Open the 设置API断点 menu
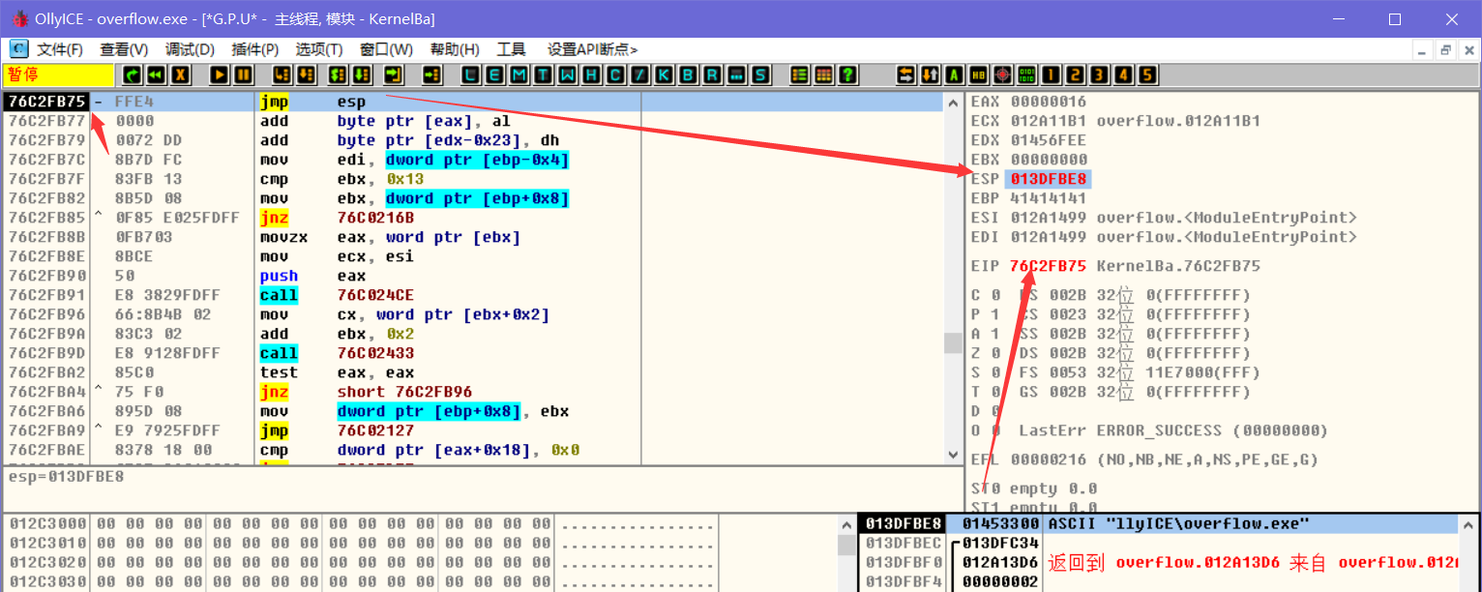This screenshot has width=1482, height=592. [x=592, y=49]
